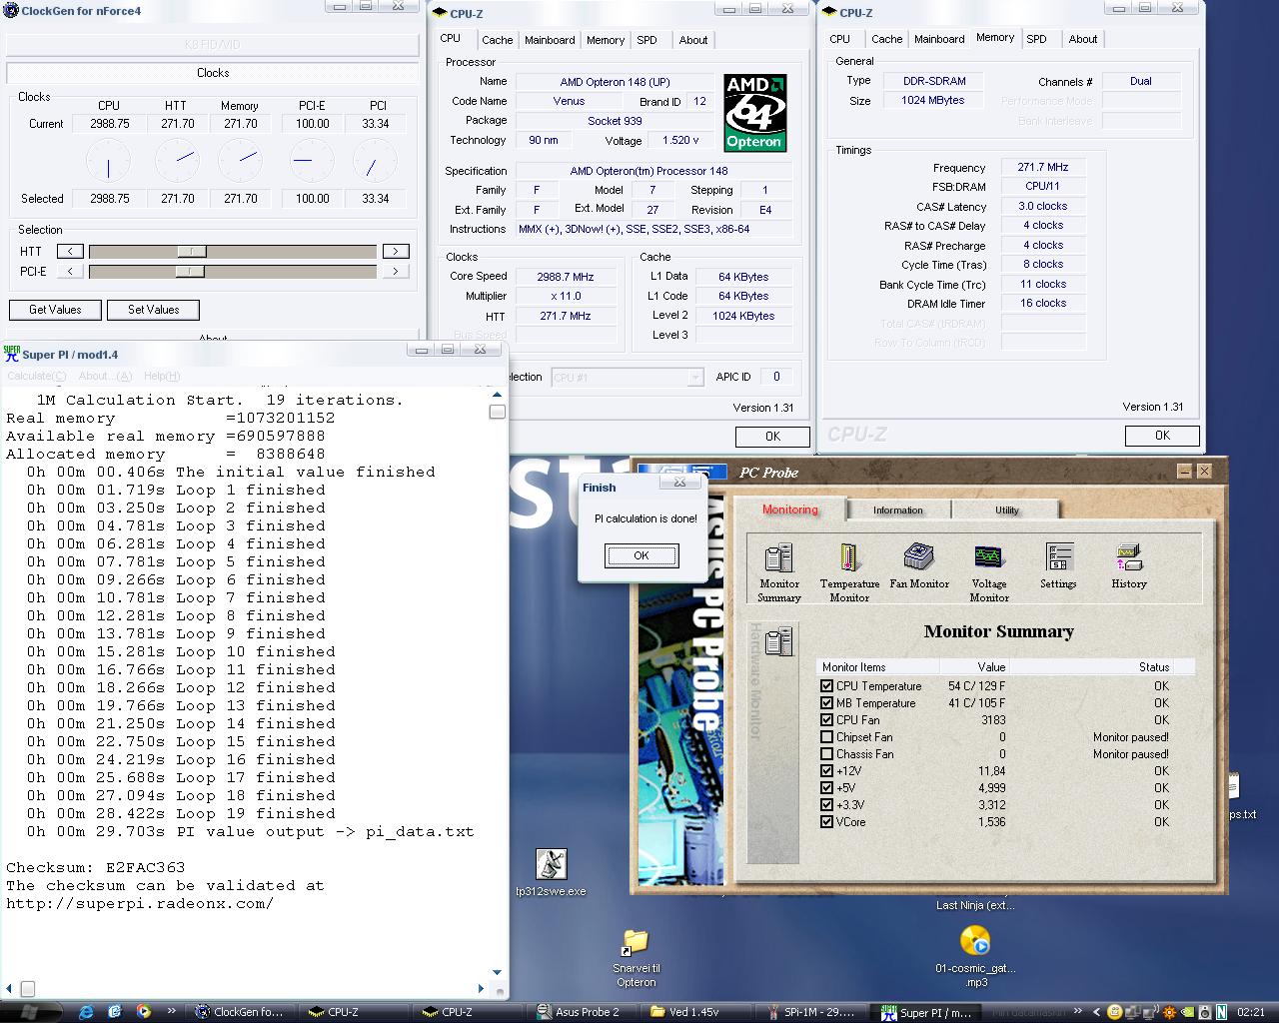Open Monitor Summary in PC Probe toolbar
The image size is (1279, 1023).
click(x=779, y=572)
